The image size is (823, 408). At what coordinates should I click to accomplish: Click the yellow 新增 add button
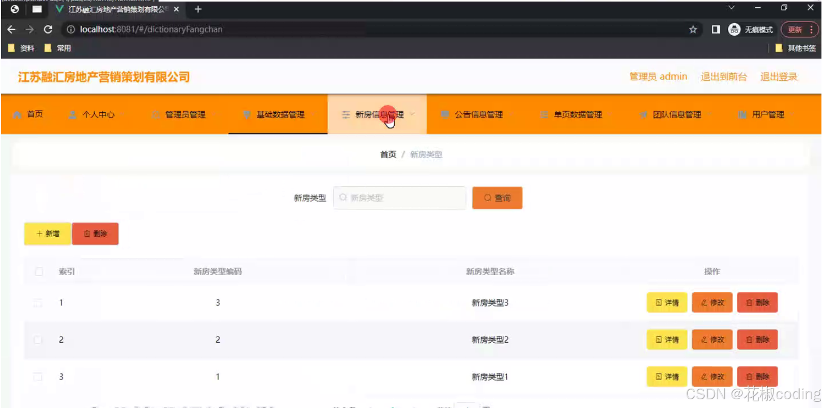48,234
